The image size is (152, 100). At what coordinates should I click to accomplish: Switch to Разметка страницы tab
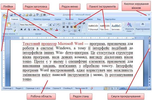(x=42, y=19)
